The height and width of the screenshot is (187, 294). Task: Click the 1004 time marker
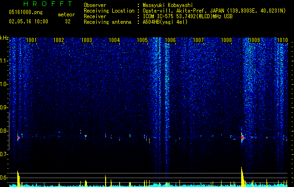pyautogui.click(x=115, y=40)
